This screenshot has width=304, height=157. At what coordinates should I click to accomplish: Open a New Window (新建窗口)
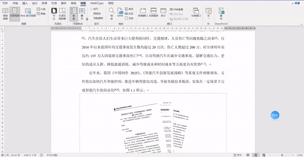point(143,13)
